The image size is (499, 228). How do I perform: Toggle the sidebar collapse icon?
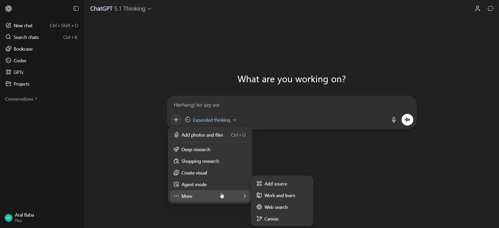[x=76, y=9]
